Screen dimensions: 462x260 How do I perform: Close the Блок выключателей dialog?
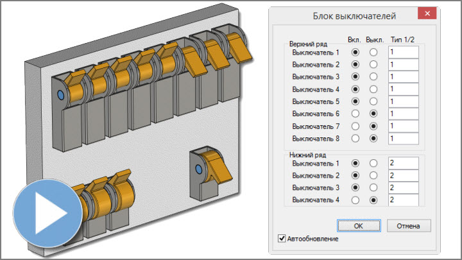coord(424,14)
